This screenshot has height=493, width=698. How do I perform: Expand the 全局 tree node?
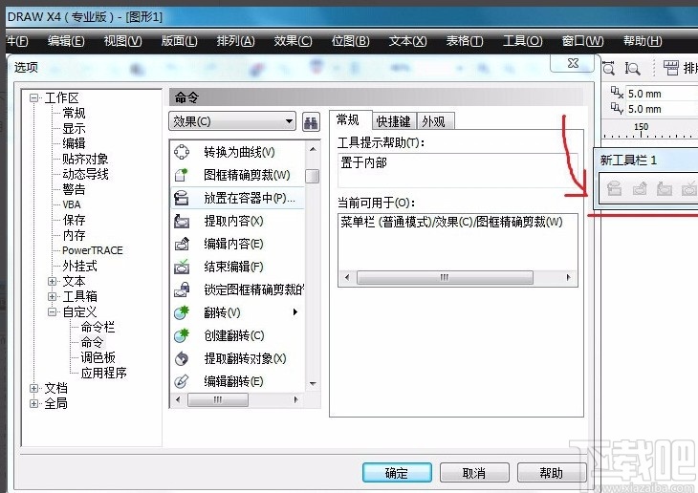coord(33,403)
